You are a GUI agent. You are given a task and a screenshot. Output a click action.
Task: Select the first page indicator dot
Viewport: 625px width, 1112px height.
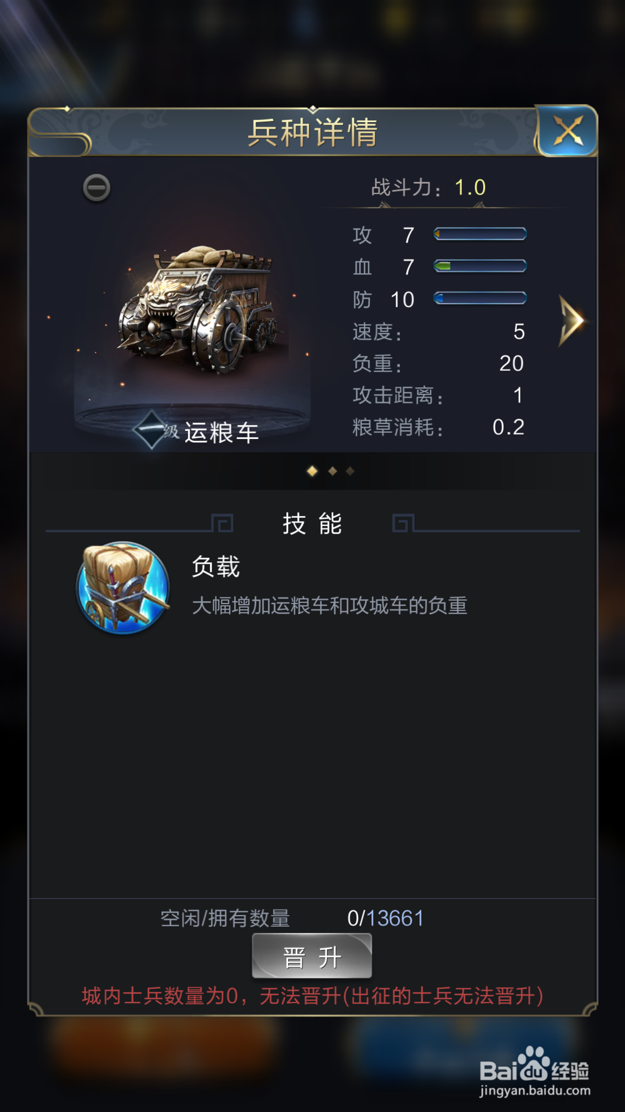[312, 471]
